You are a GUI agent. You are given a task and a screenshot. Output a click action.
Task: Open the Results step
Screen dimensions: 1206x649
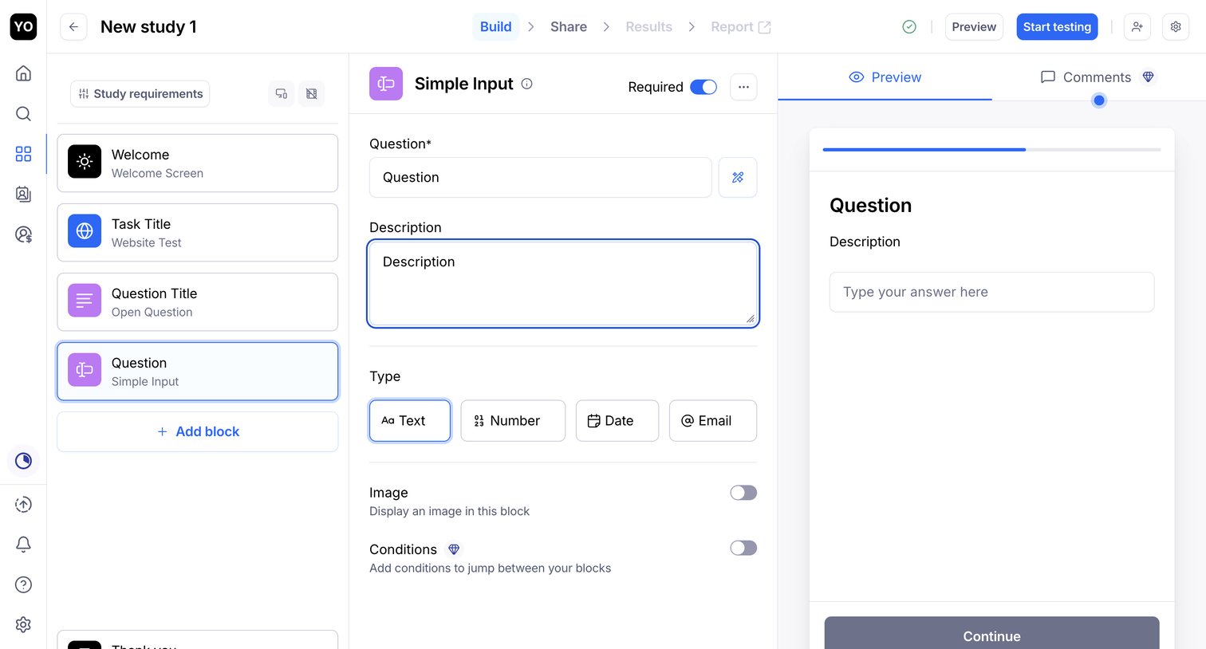(648, 26)
